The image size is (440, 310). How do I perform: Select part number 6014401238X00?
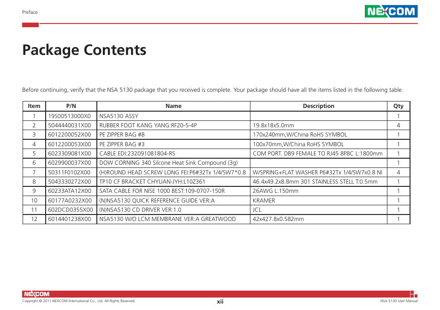[x=69, y=219]
